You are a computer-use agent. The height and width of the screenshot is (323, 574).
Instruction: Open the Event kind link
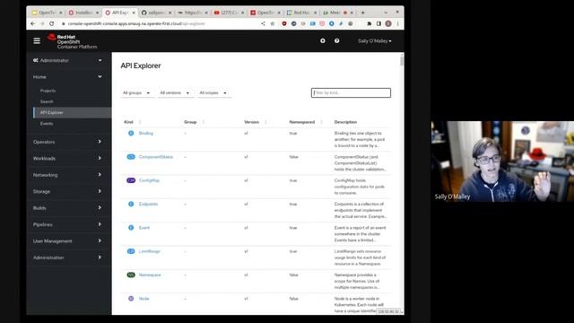click(144, 228)
